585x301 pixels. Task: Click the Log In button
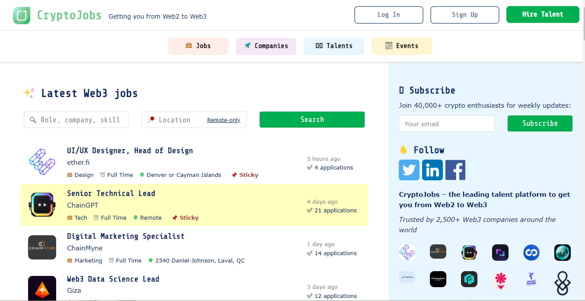click(389, 15)
